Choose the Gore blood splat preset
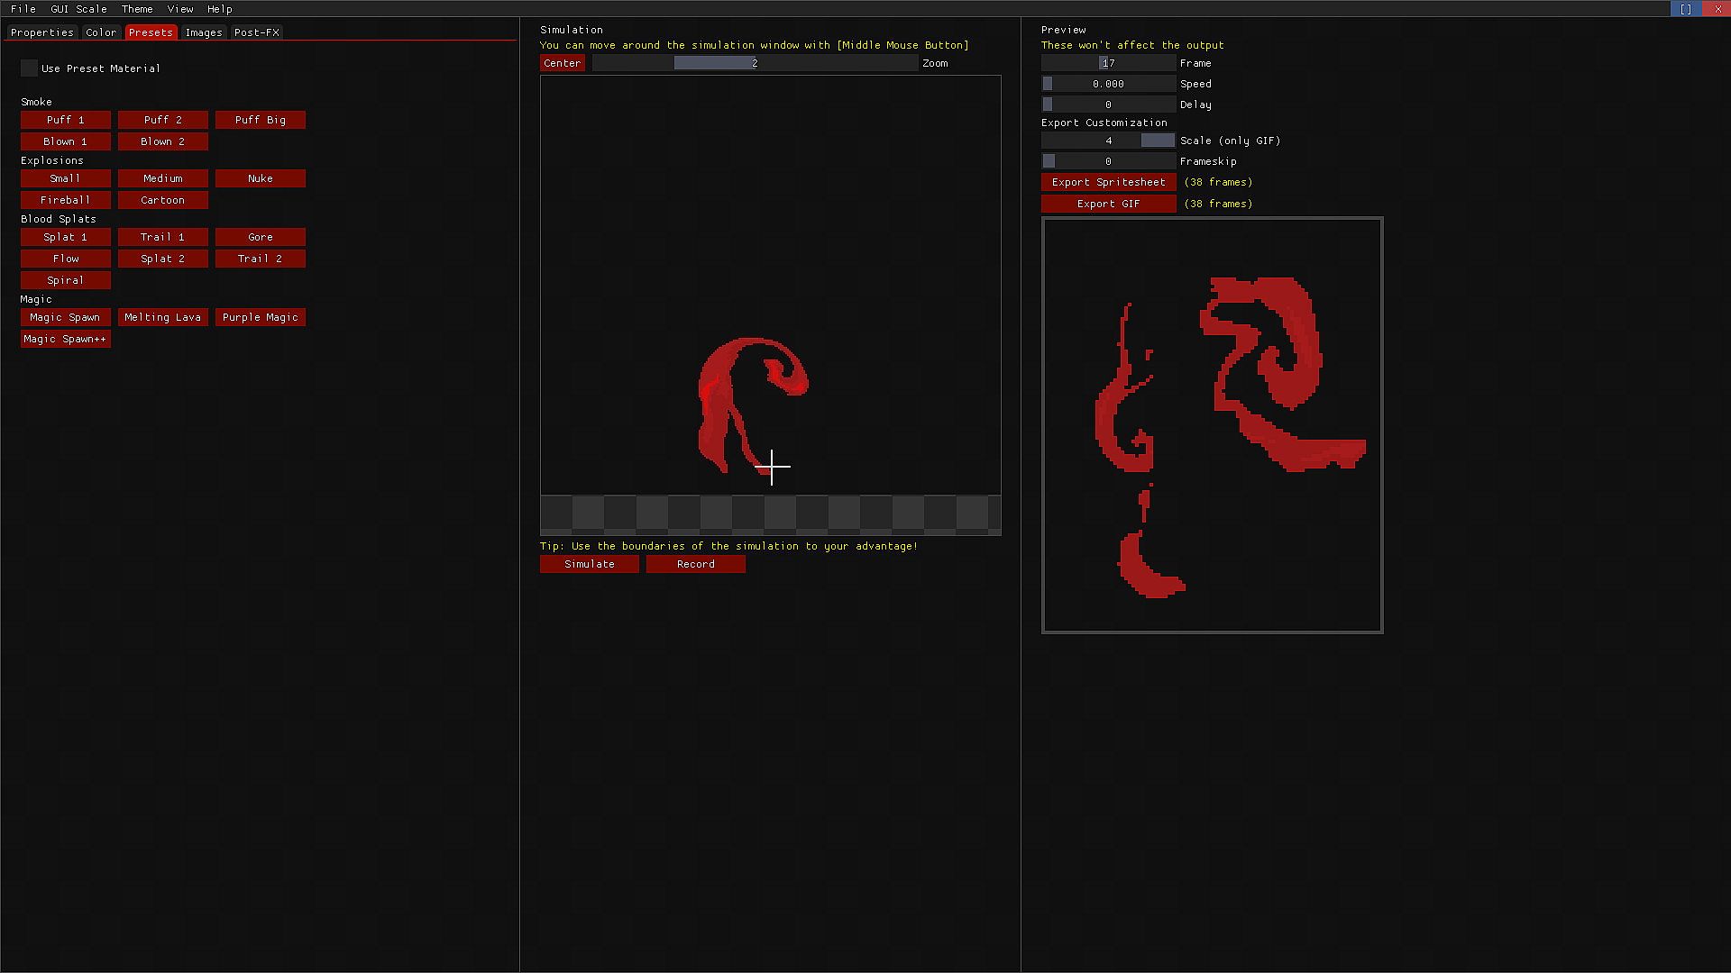 [x=260, y=237]
